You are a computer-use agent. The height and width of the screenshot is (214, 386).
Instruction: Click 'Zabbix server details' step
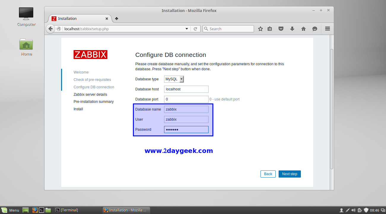coord(90,95)
